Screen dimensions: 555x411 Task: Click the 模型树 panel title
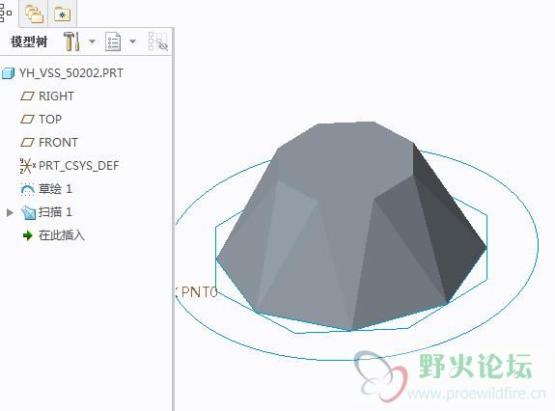click(x=29, y=41)
